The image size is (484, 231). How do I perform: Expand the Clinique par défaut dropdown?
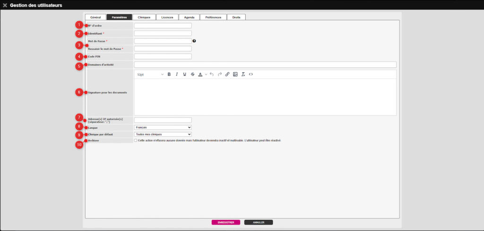(163, 134)
